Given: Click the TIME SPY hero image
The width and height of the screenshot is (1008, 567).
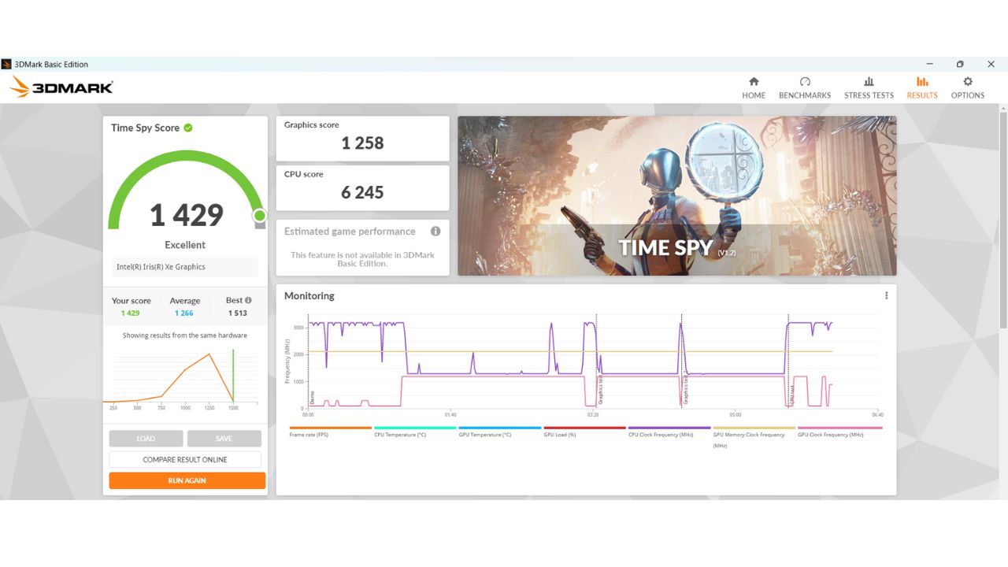Looking at the screenshot, I should 677,196.
